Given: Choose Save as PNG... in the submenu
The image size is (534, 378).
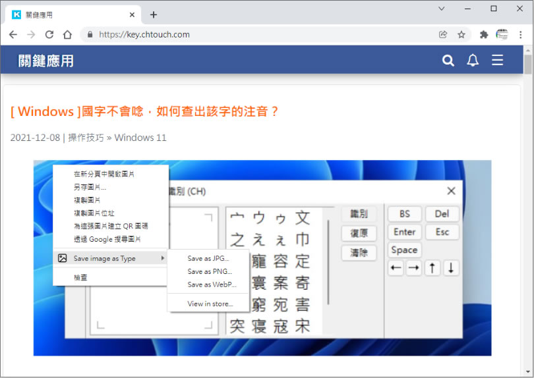Looking at the screenshot, I should click(x=208, y=271).
